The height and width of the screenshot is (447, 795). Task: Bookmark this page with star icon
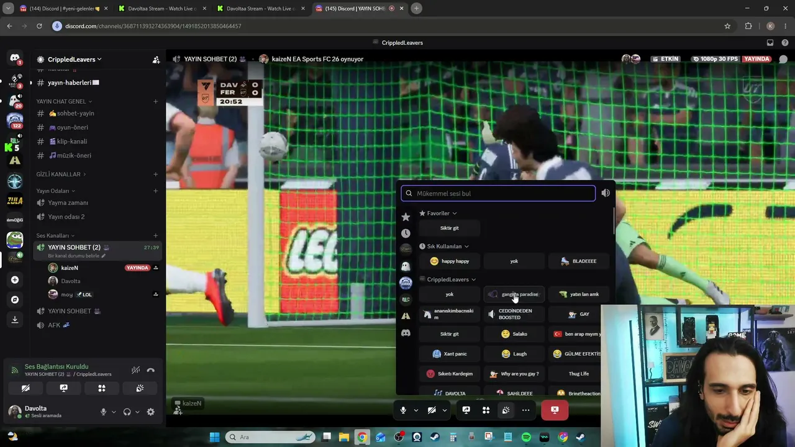pos(727,26)
